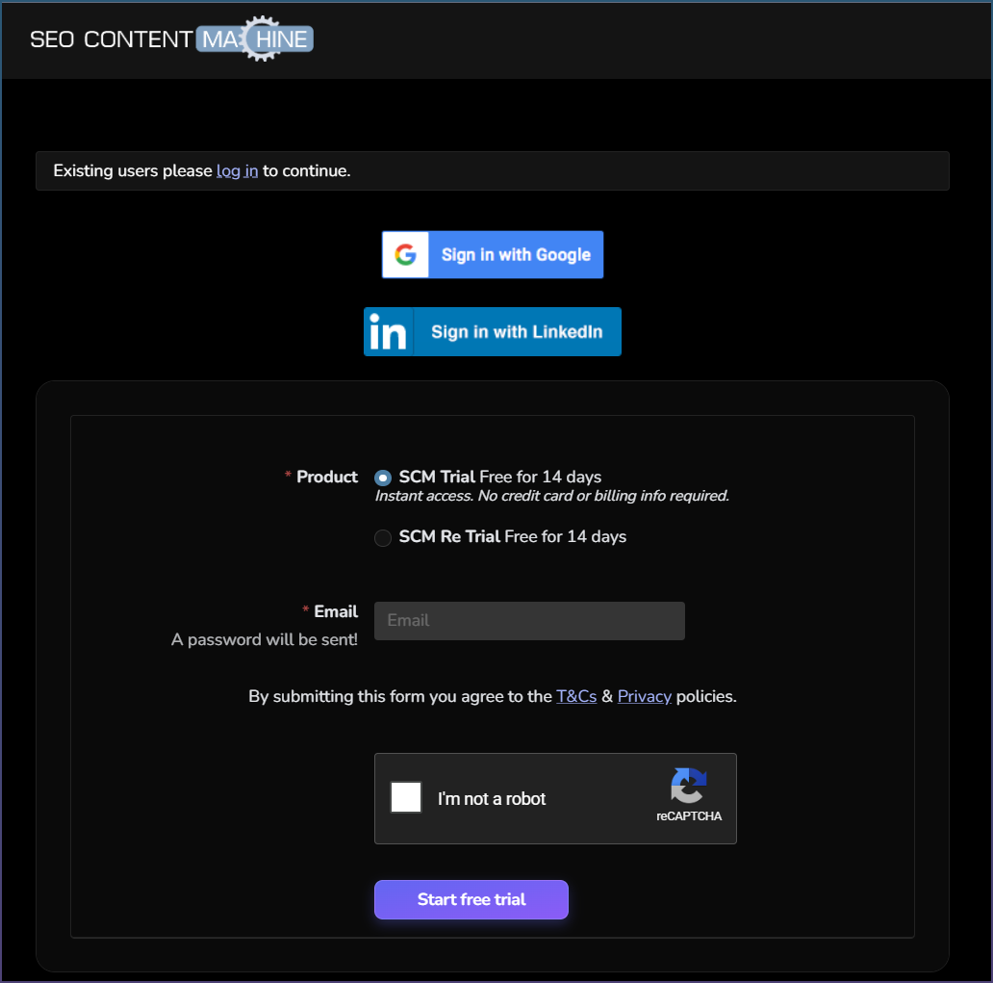Focus the Email input field
The height and width of the screenshot is (983, 993).
pyautogui.click(x=529, y=620)
